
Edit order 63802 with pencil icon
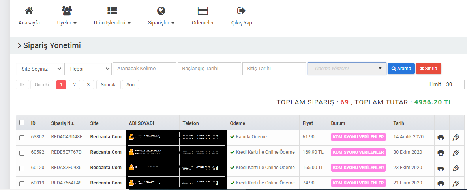pos(456,137)
